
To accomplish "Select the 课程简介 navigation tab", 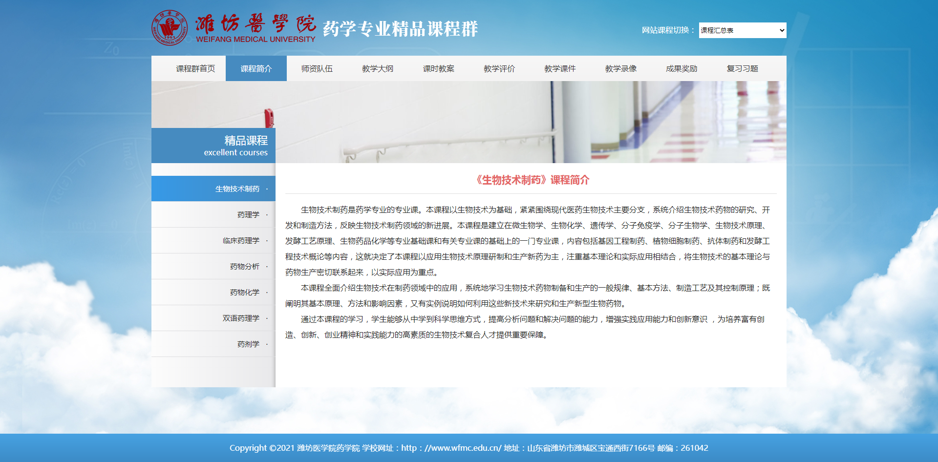I will [x=256, y=69].
